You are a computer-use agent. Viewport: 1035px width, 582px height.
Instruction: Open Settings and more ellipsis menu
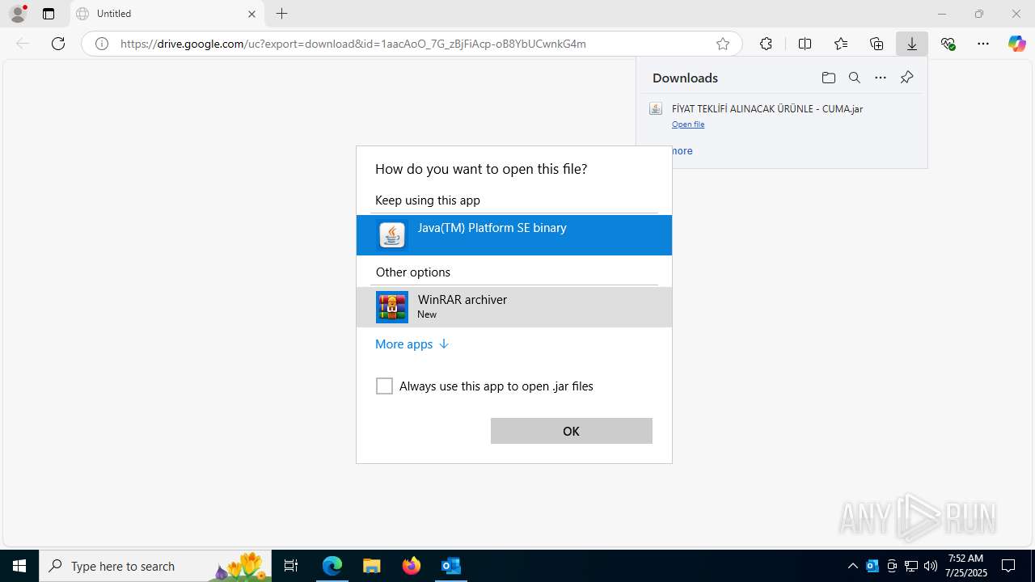983,44
